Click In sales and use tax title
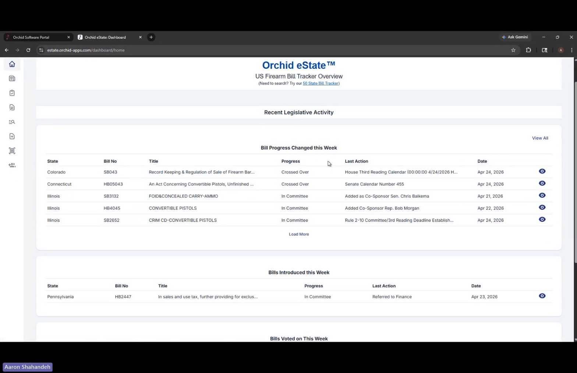The height and width of the screenshot is (373, 577). point(208,297)
